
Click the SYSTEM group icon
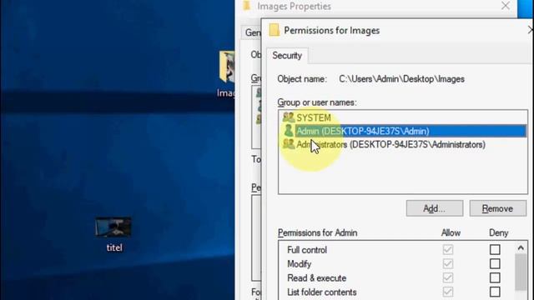[288, 117]
